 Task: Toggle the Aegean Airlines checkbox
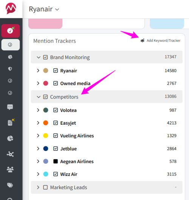click(x=56, y=161)
